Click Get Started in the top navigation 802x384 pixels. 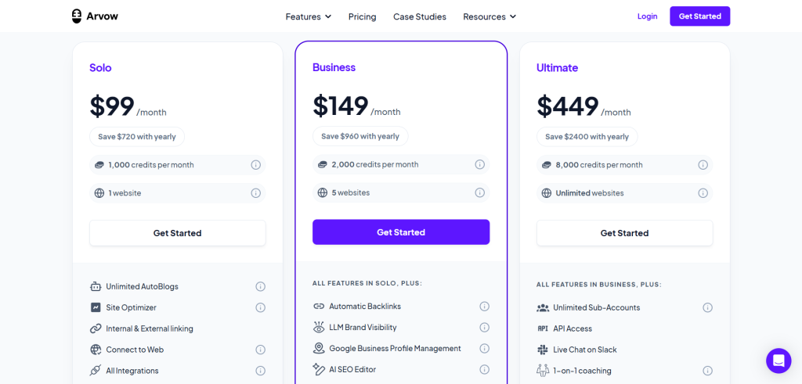tap(699, 16)
